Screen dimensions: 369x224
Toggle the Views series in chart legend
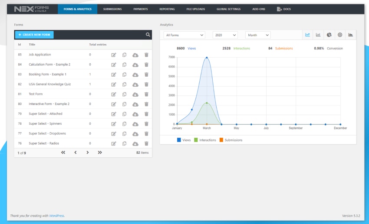point(184,140)
